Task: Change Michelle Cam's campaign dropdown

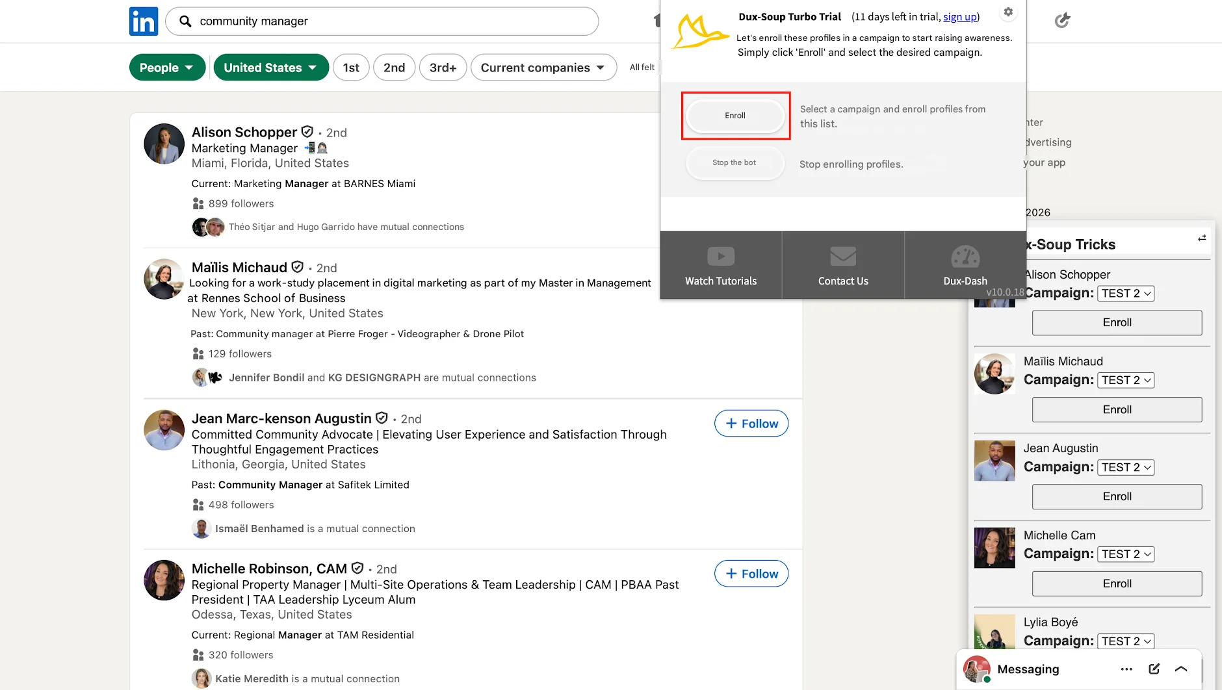Action: pyautogui.click(x=1126, y=554)
